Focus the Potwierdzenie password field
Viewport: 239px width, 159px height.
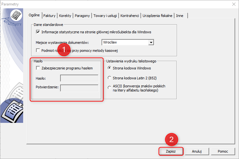coord(79,88)
